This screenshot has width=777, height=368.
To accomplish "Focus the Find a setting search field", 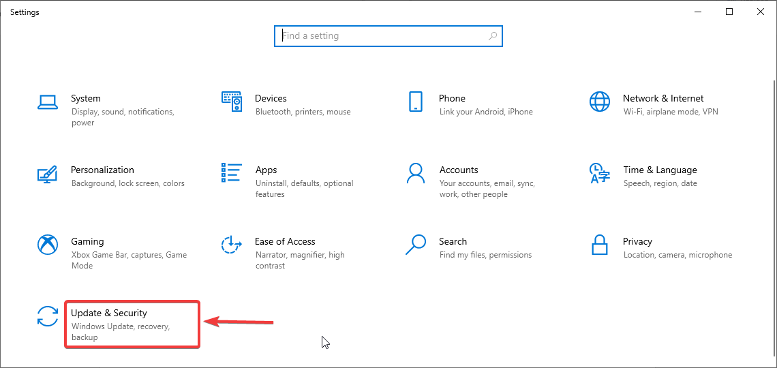I will (x=388, y=36).
